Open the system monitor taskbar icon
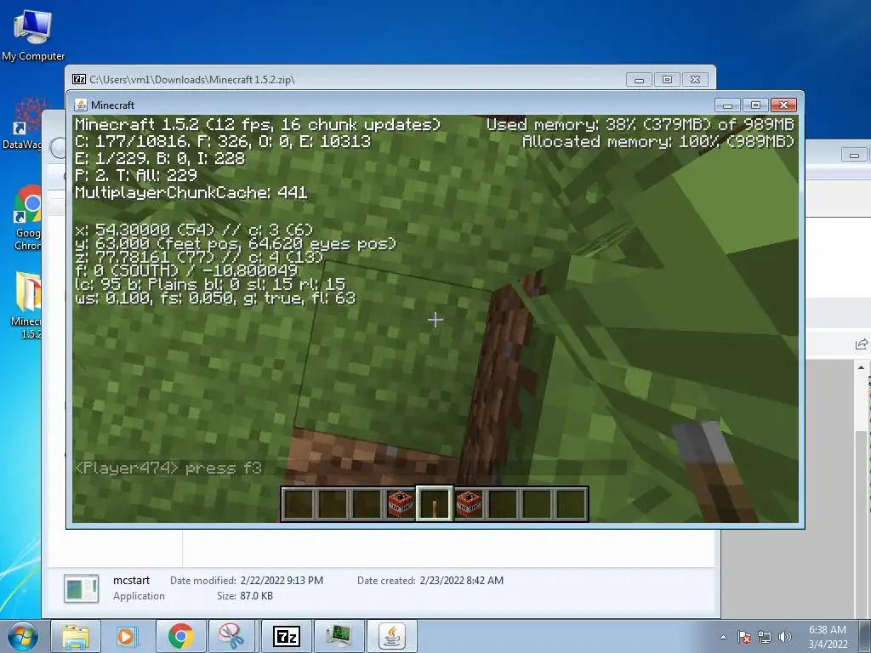The width and height of the screenshot is (871, 653). click(x=339, y=636)
